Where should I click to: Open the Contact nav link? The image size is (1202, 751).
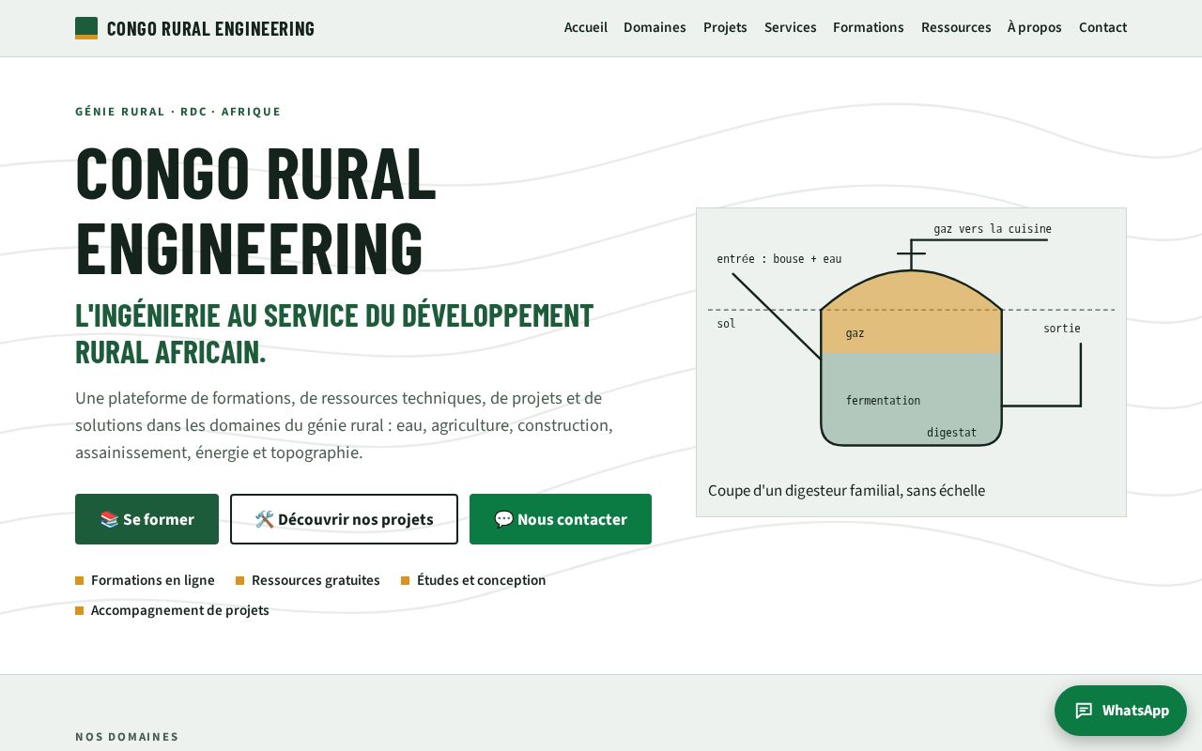tap(1102, 27)
